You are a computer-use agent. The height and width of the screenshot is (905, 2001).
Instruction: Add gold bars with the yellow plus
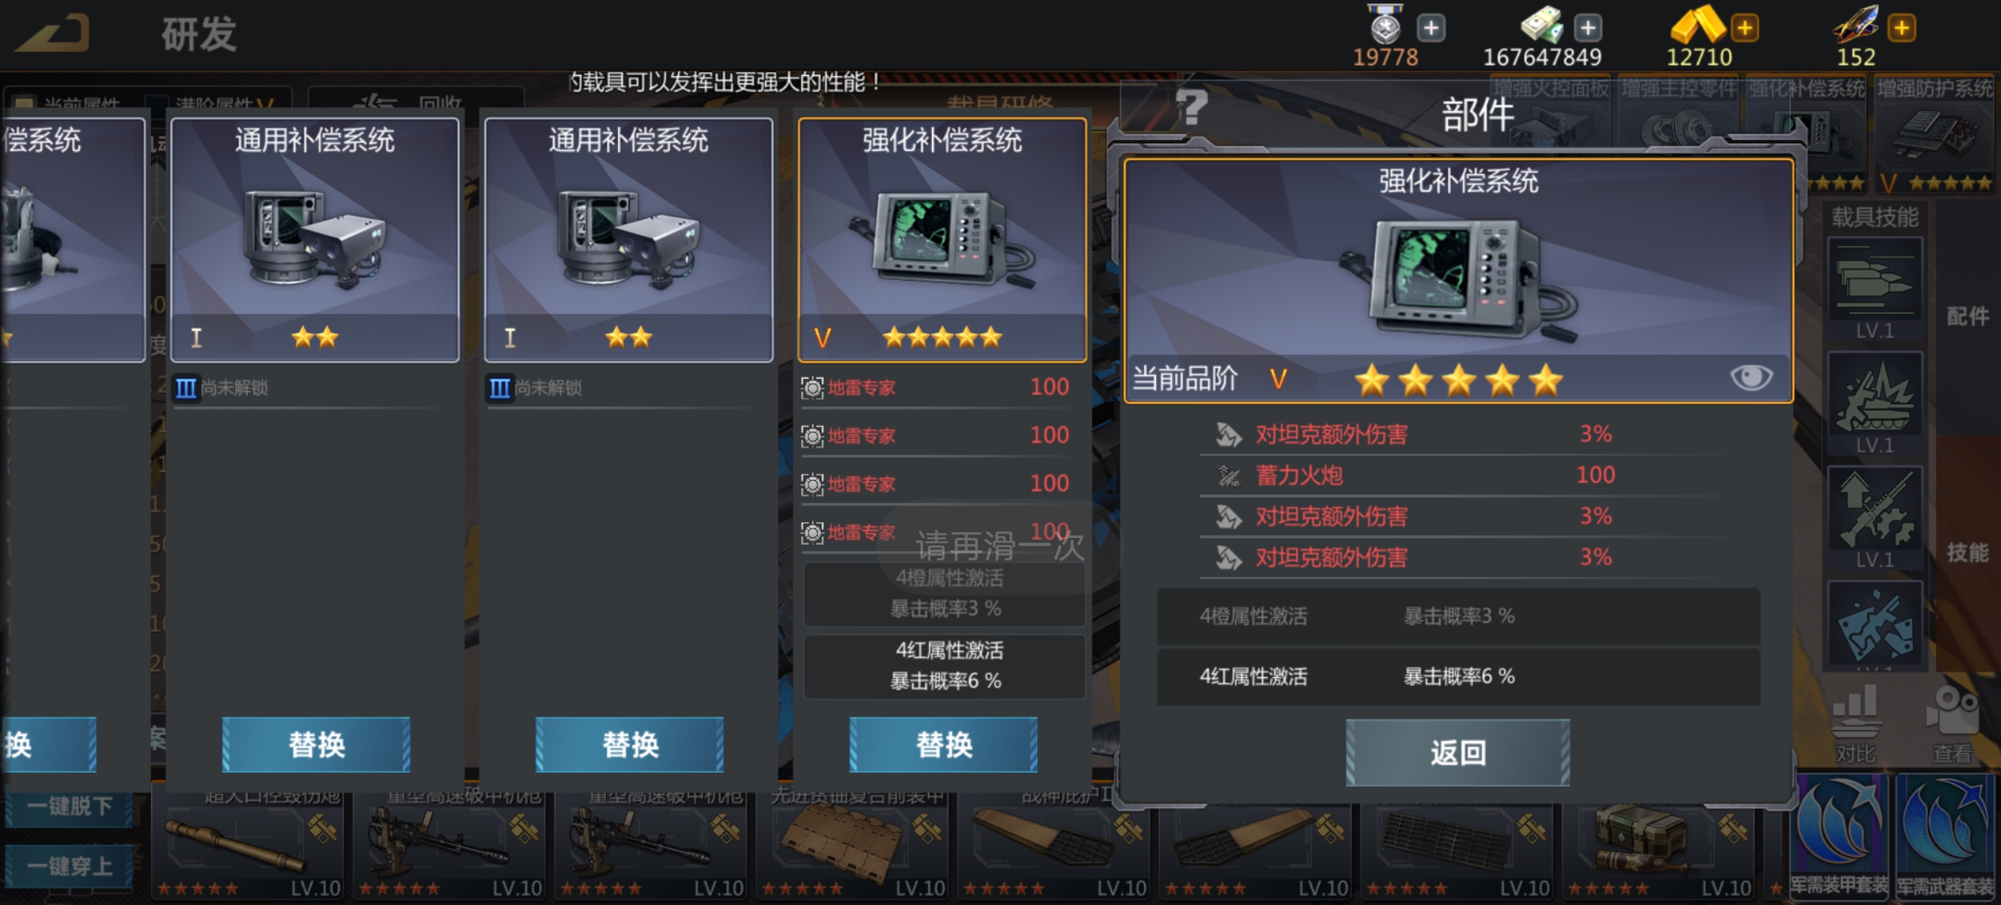click(x=1745, y=28)
